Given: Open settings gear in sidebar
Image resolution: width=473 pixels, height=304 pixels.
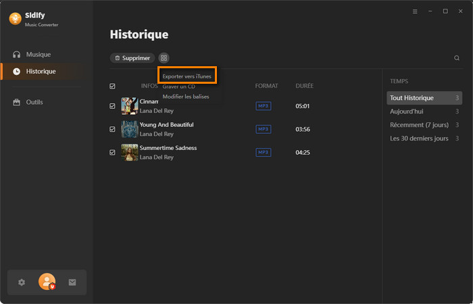Looking at the screenshot, I should coord(22,282).
